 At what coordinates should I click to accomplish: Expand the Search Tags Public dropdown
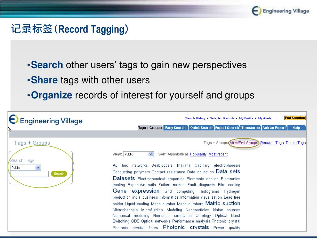tap(25, 168)
